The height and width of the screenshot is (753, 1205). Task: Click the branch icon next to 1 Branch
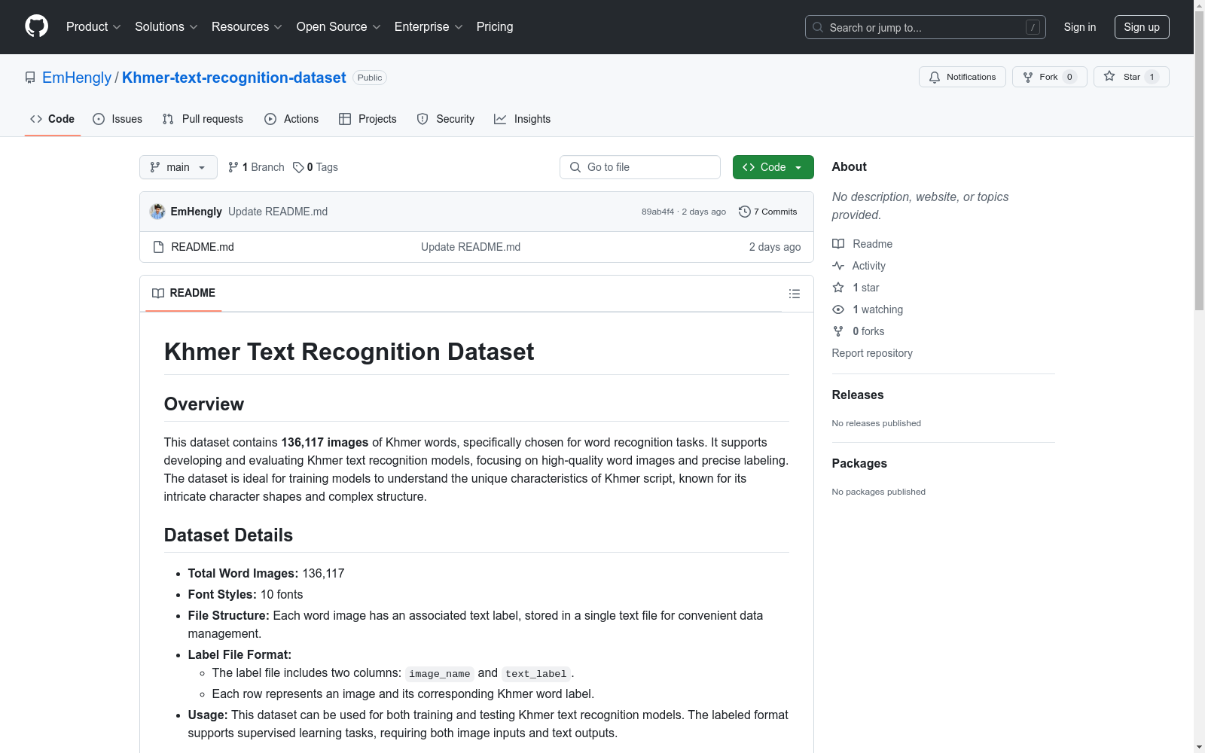(x=233, y=167)
